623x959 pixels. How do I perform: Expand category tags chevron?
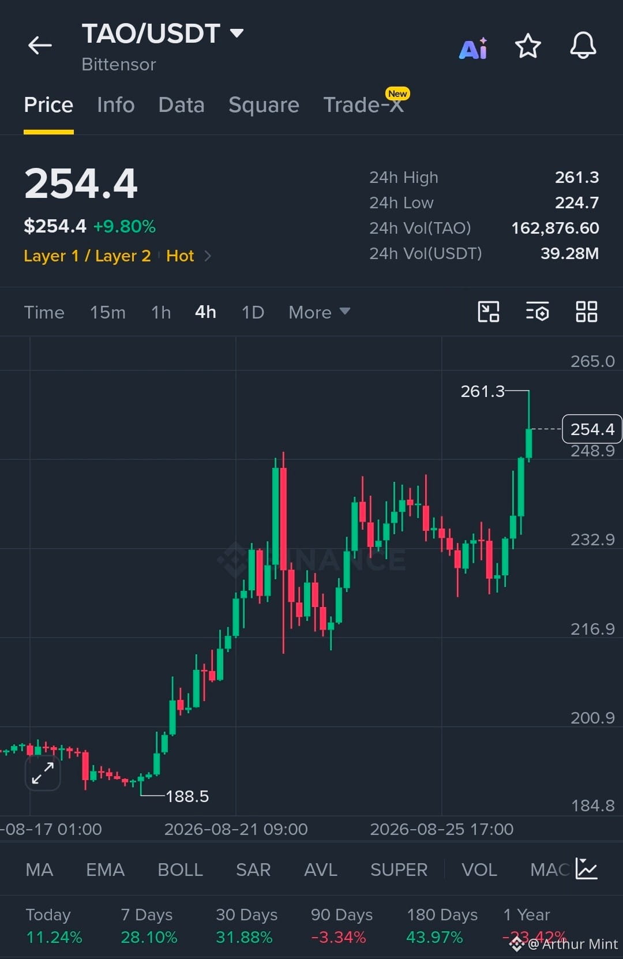pyautogui.click(x=208, y=256)
